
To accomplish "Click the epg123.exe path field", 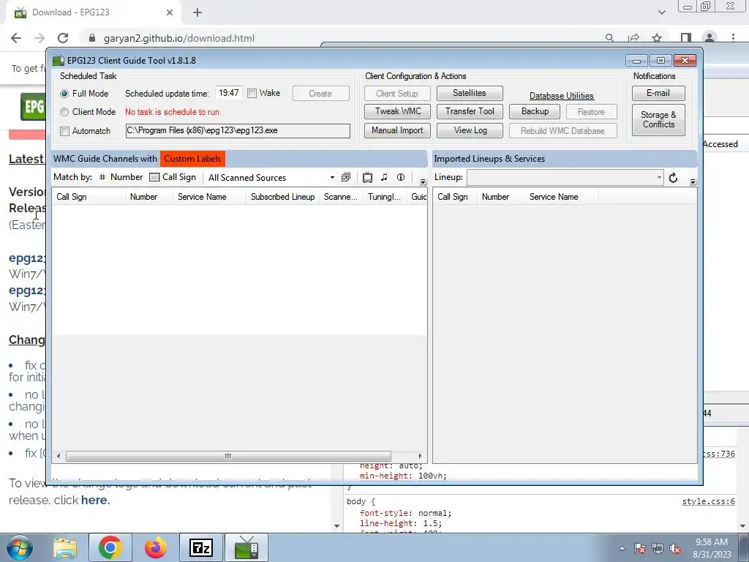I will 238,130.
